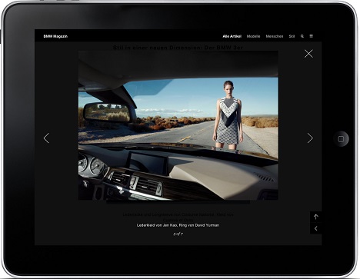
Task: Open the Modelle menu item
Action: (253, 36)
